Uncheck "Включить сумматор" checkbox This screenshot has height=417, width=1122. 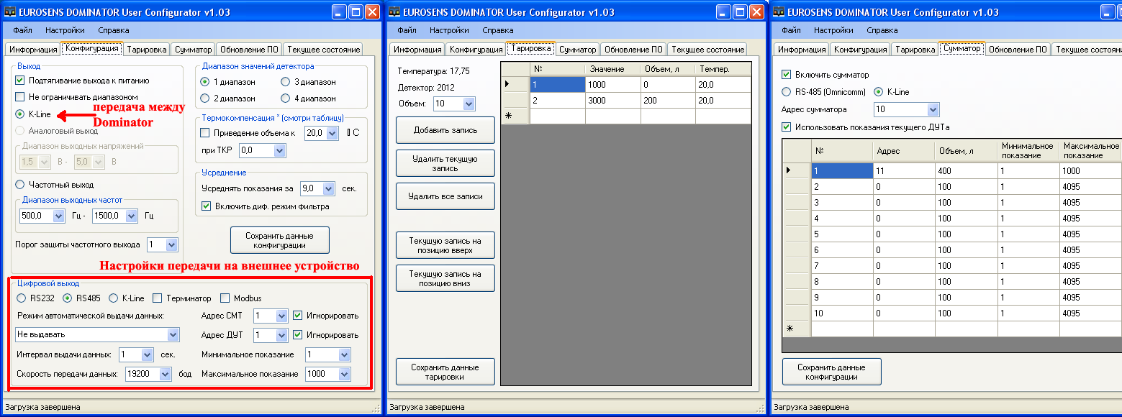[x=787, y=75]
